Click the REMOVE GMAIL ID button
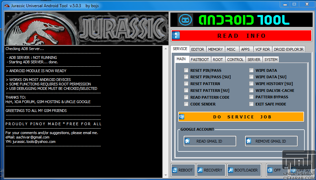Viewport: 316px width, 180px height. pyautogui.click(x=271, y=141)
